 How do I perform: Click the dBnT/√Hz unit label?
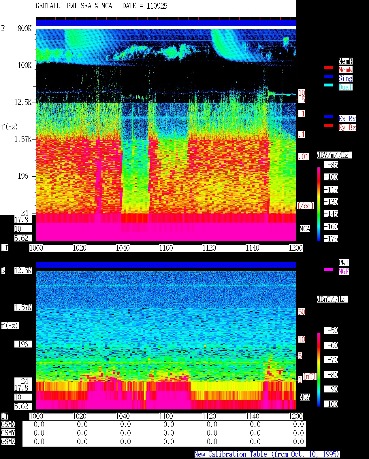pos(332,299)
